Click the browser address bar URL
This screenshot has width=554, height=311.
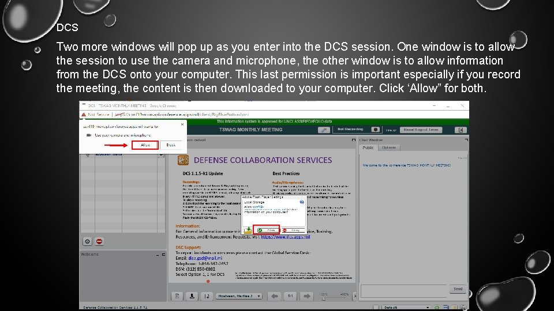[182, 115]
